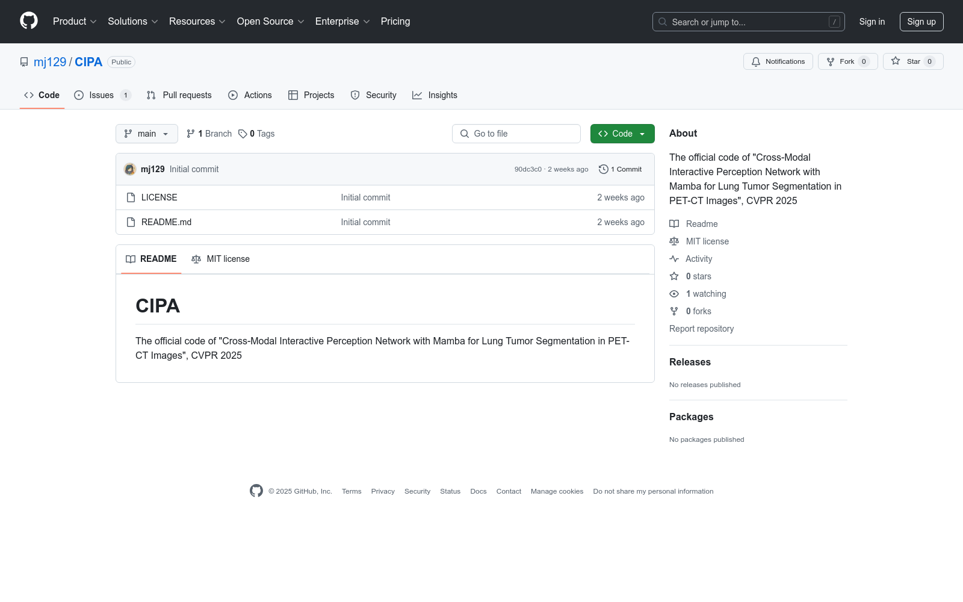Click the Report repository link
The height and width of the screenshot is (602, 963).
[x=701, y=329]
